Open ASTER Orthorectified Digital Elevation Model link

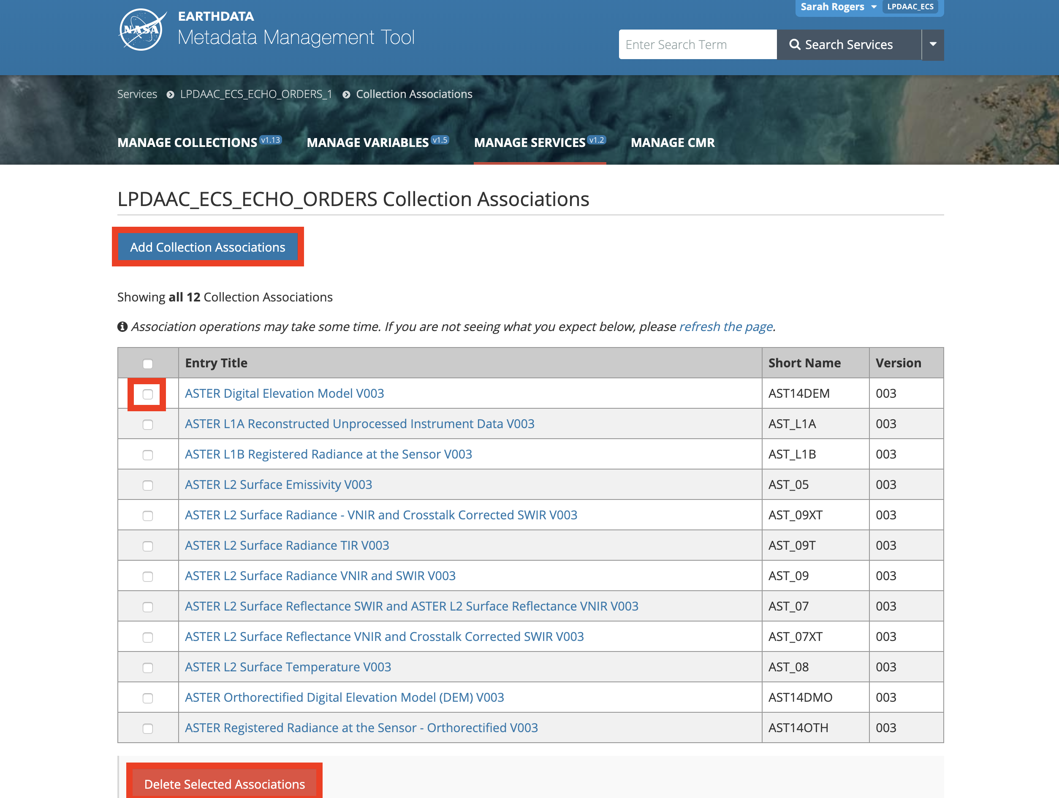(x=344, y=698)
